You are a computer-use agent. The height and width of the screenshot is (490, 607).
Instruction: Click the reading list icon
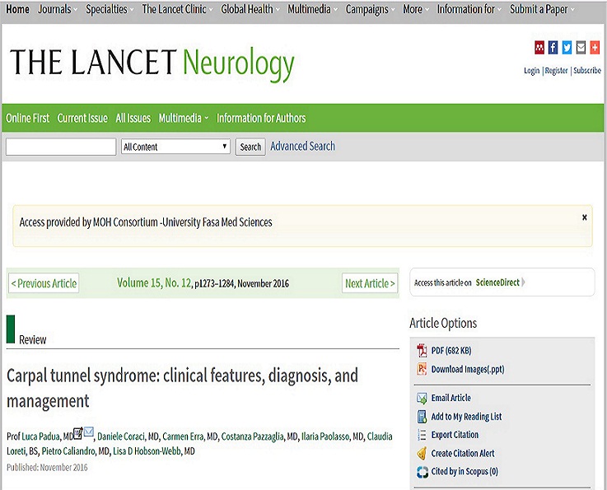point(422,417)
